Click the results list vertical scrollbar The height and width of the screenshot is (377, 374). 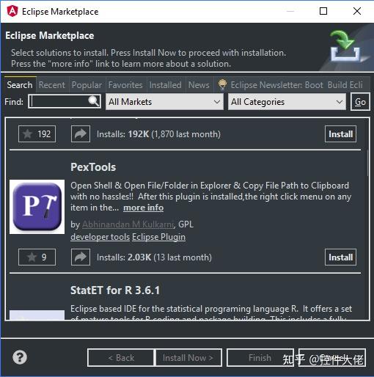[367, 163]
